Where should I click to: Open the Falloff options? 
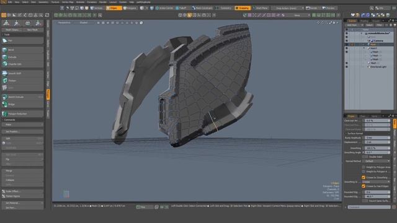coord(181,8)
